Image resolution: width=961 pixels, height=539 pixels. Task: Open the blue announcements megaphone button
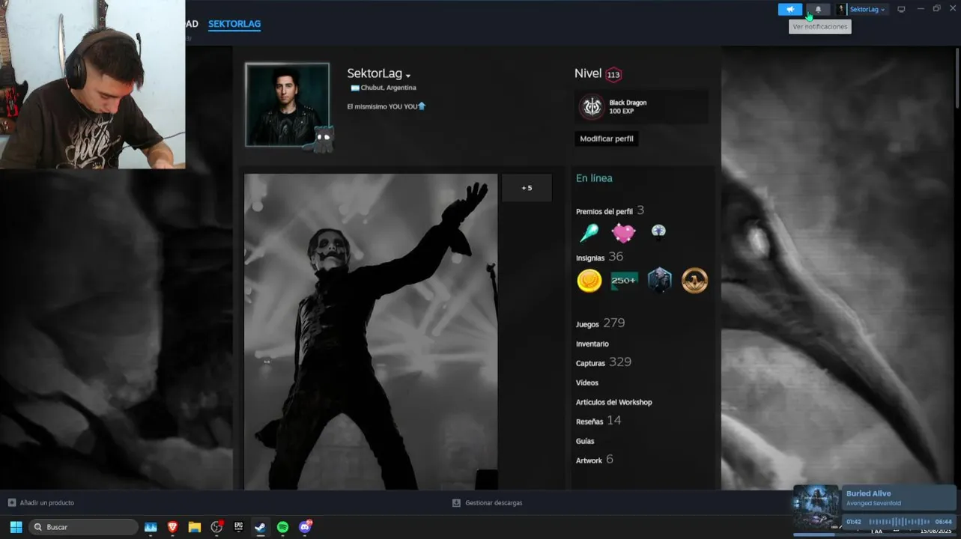(x=789, y=10)
